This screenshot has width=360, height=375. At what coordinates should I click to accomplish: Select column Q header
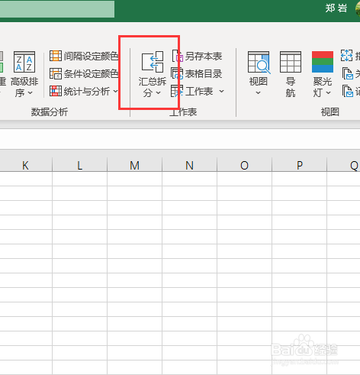pos(343,165)
